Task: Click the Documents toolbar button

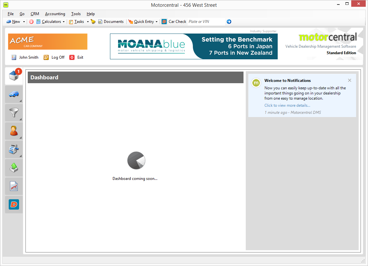Action: pos(111,22)
